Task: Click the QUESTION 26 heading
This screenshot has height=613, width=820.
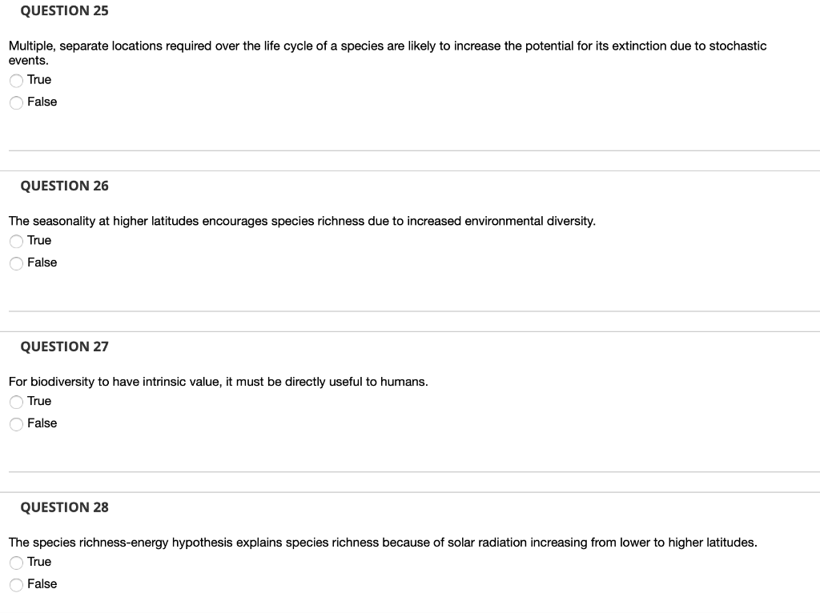Action: [x=64, y=186]
